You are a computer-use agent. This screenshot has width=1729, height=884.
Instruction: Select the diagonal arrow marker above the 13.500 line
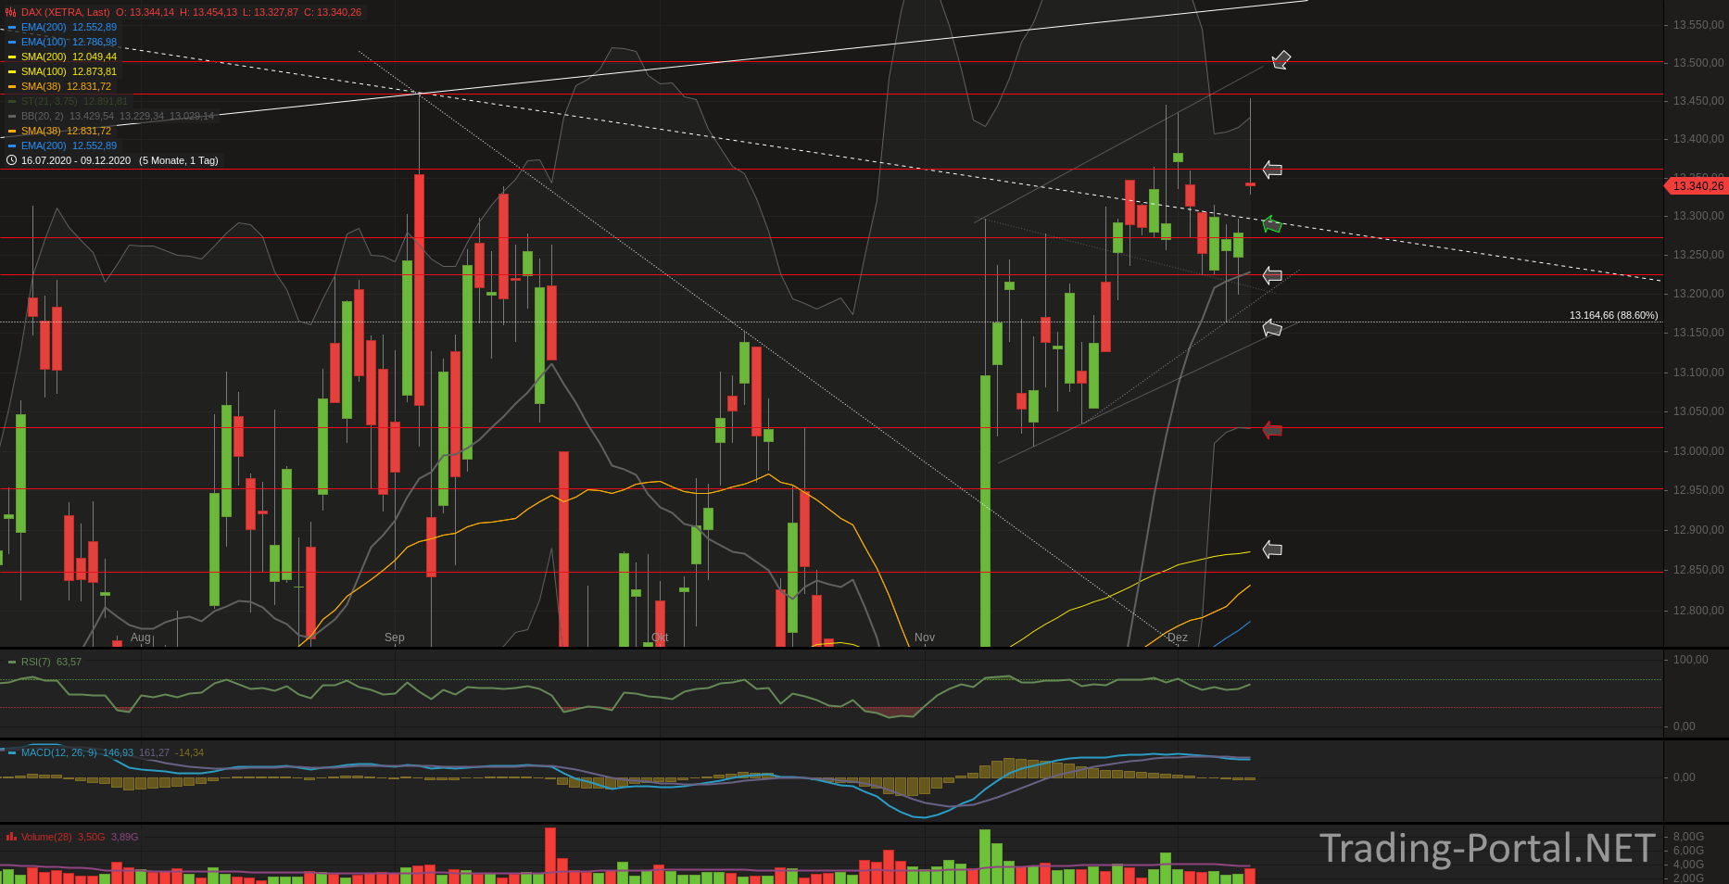[1281, 60]
